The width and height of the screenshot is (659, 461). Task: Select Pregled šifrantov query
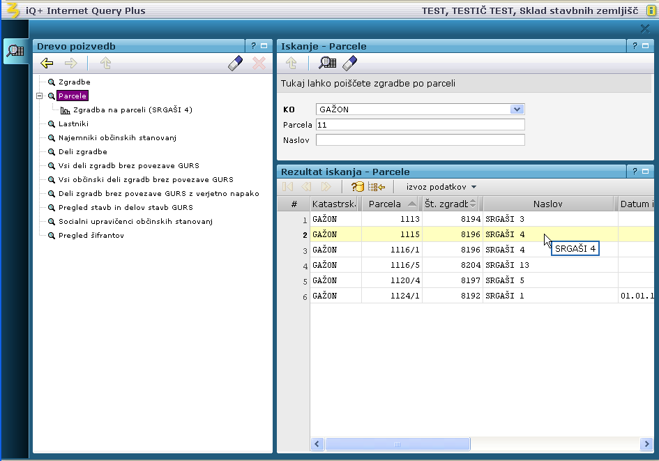pyautogui.click(x=91, y=235)
